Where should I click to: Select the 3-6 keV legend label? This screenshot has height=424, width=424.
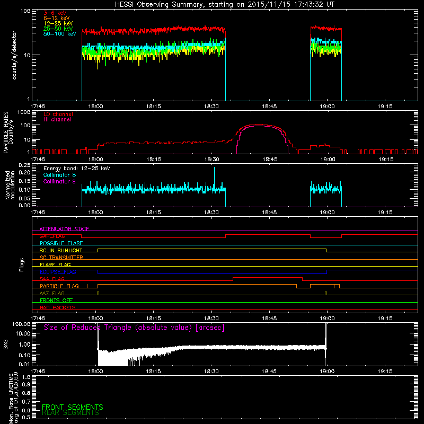point(55,13)
